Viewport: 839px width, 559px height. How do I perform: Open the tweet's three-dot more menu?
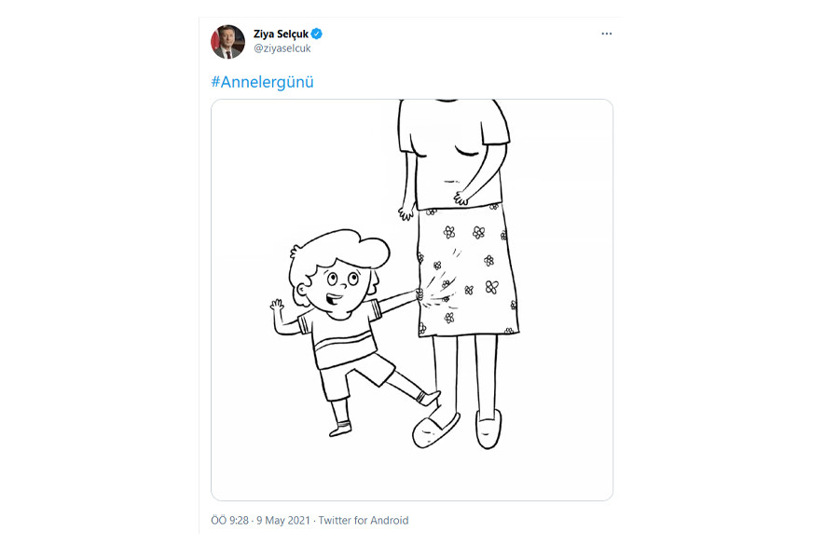[x=606, y=34]
